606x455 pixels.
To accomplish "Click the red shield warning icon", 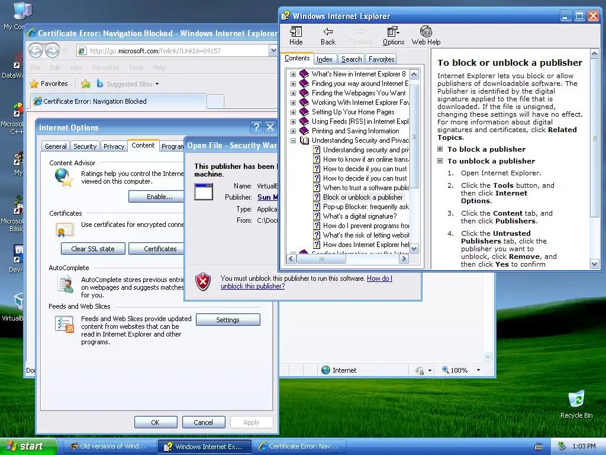I will 203,281.
